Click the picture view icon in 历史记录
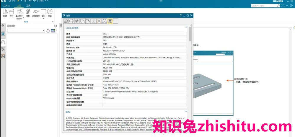295x137 pixels. pyautogui.click(x=53, y=31)
